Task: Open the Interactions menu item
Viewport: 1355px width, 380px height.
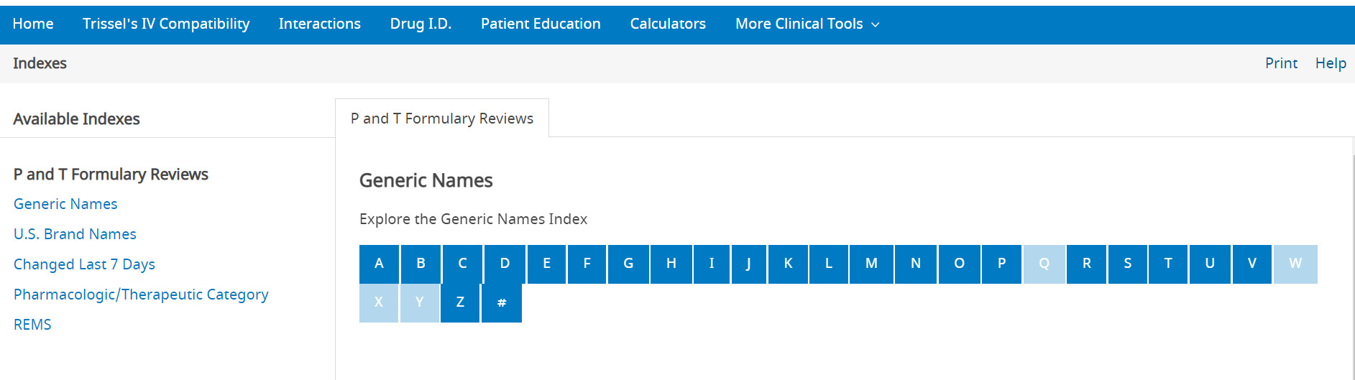Action: point(320,24)
